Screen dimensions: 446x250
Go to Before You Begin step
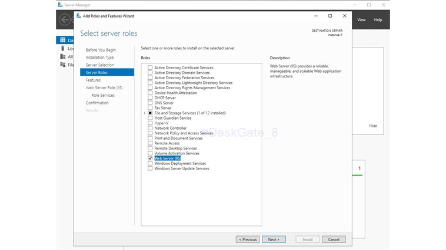(101, 50)
